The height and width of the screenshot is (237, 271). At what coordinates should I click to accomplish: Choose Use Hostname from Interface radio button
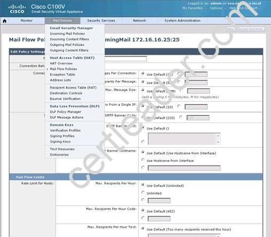[x=143, y=160]
